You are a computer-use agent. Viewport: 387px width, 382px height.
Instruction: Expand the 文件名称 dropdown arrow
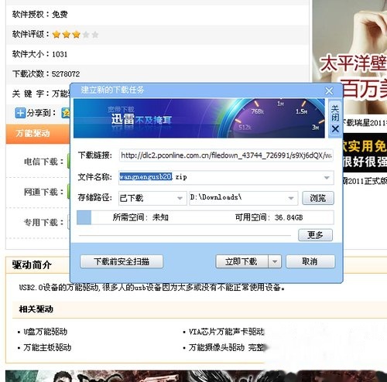click(x=327, y=178)
